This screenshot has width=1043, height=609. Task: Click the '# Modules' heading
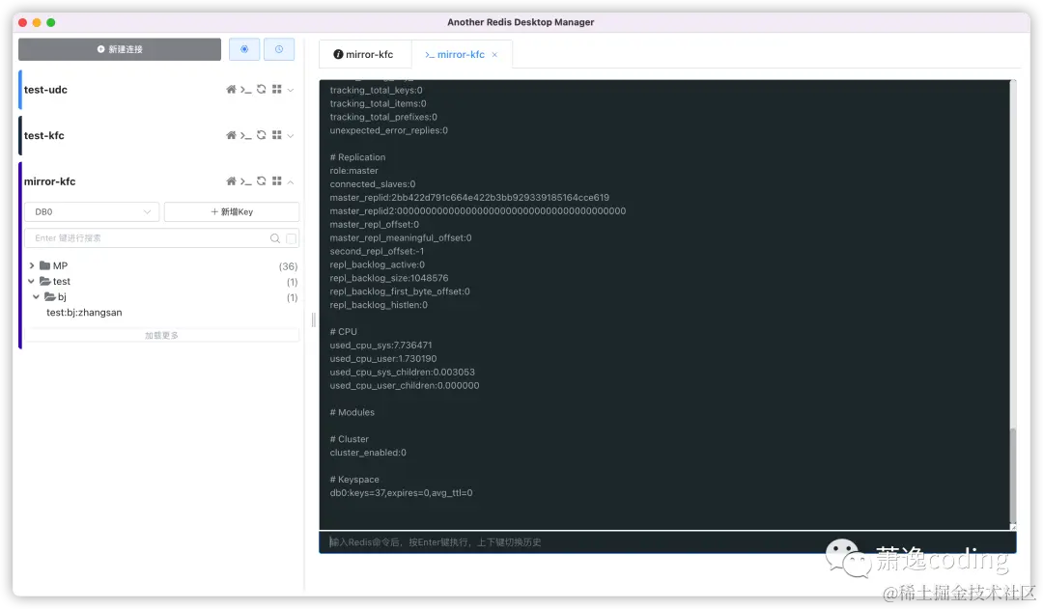pyautogui.click(x=352, y=412)
